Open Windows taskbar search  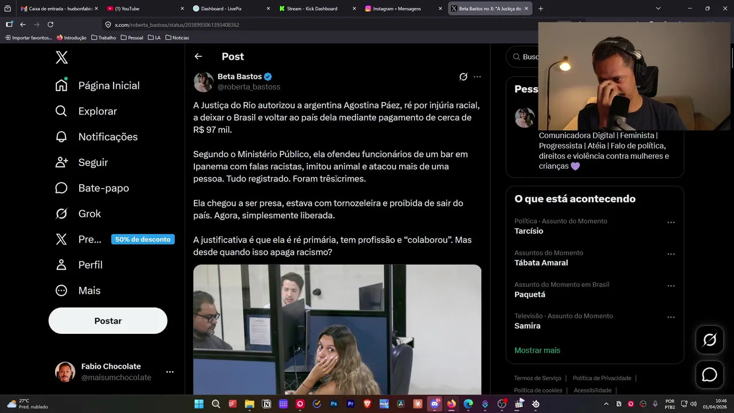tap(216, 404)
